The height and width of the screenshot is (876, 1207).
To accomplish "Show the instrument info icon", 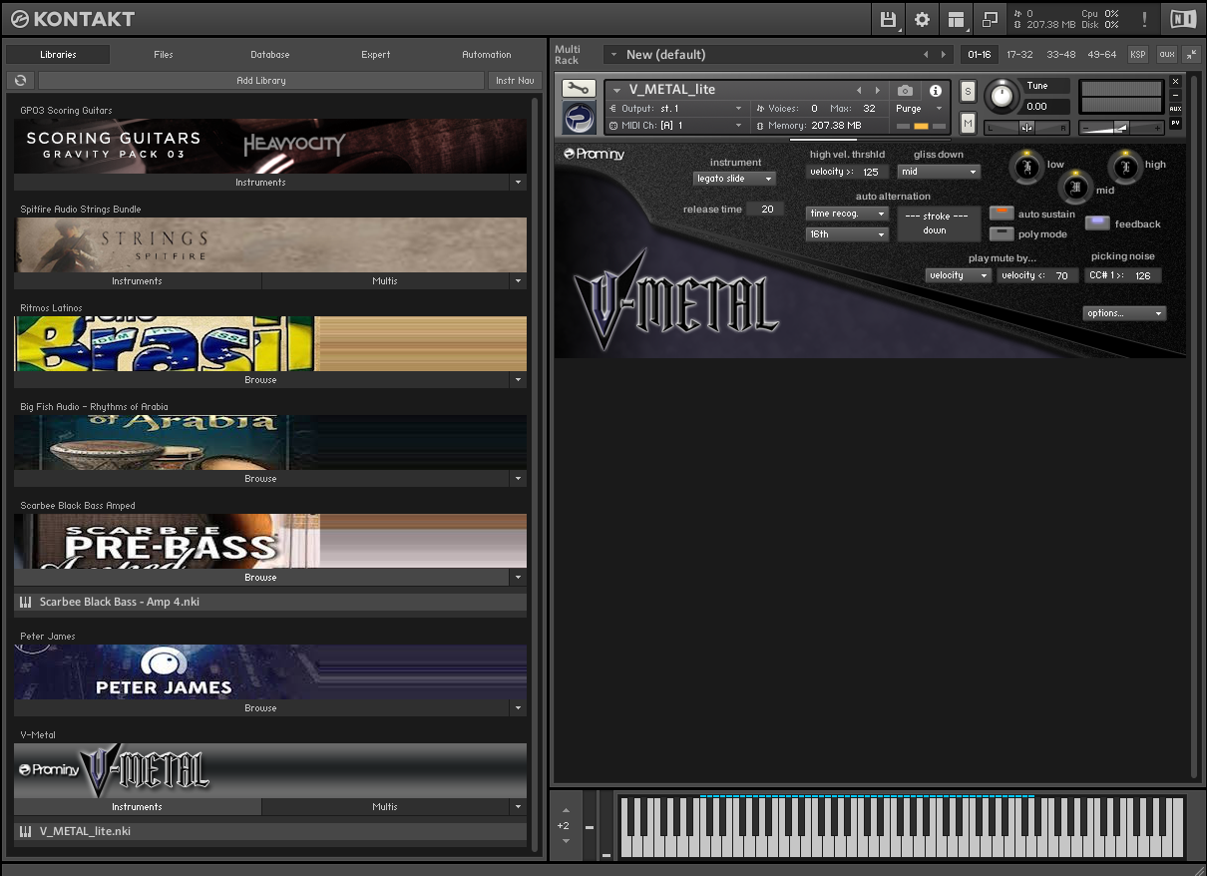I will 936,90.
